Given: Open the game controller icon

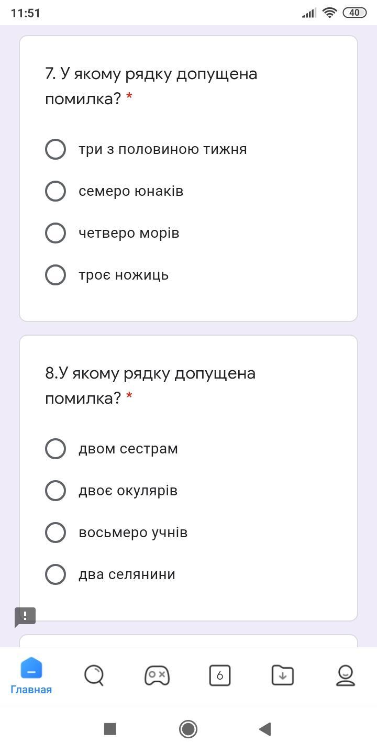Looking at the screenshot, I should 157,675.
